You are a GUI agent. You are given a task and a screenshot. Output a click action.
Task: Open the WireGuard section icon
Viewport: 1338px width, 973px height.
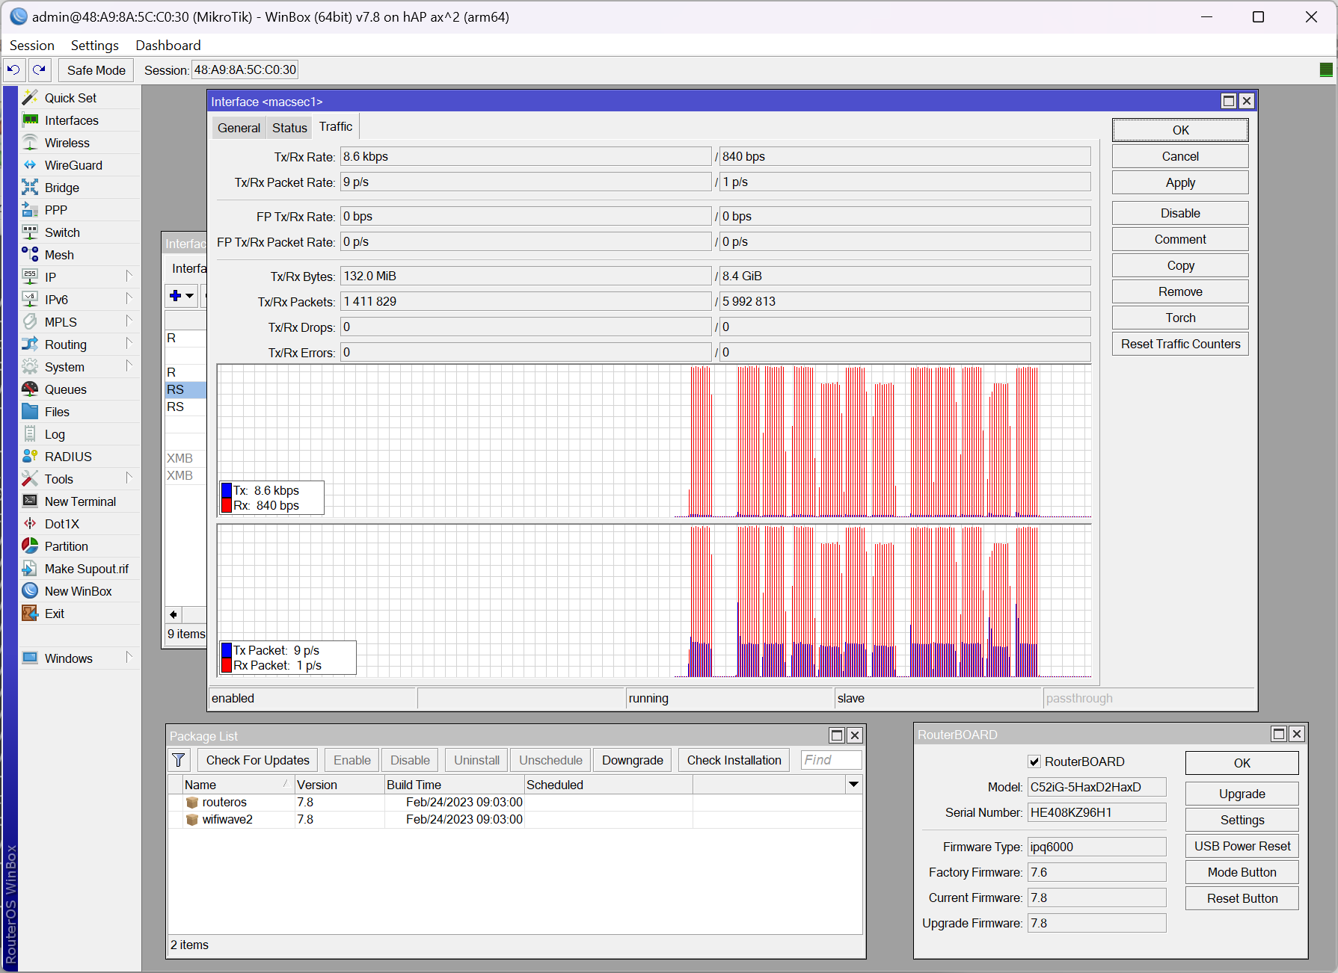pyautogui.click(x=30, y=165)
